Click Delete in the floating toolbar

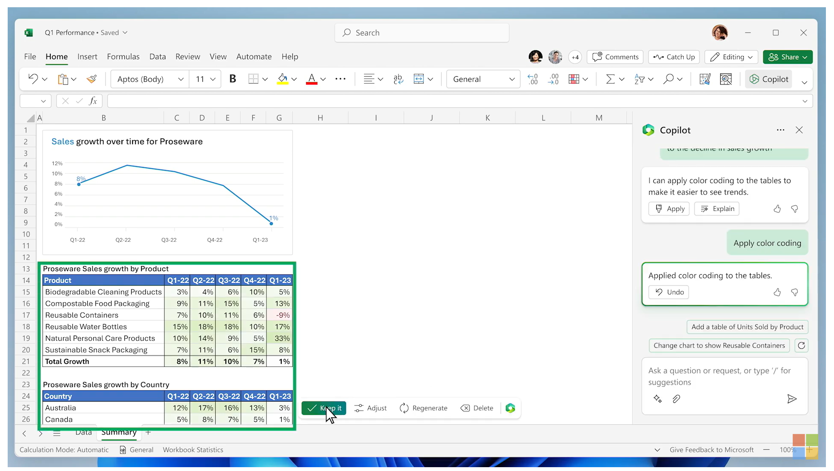tap(477, 408)
